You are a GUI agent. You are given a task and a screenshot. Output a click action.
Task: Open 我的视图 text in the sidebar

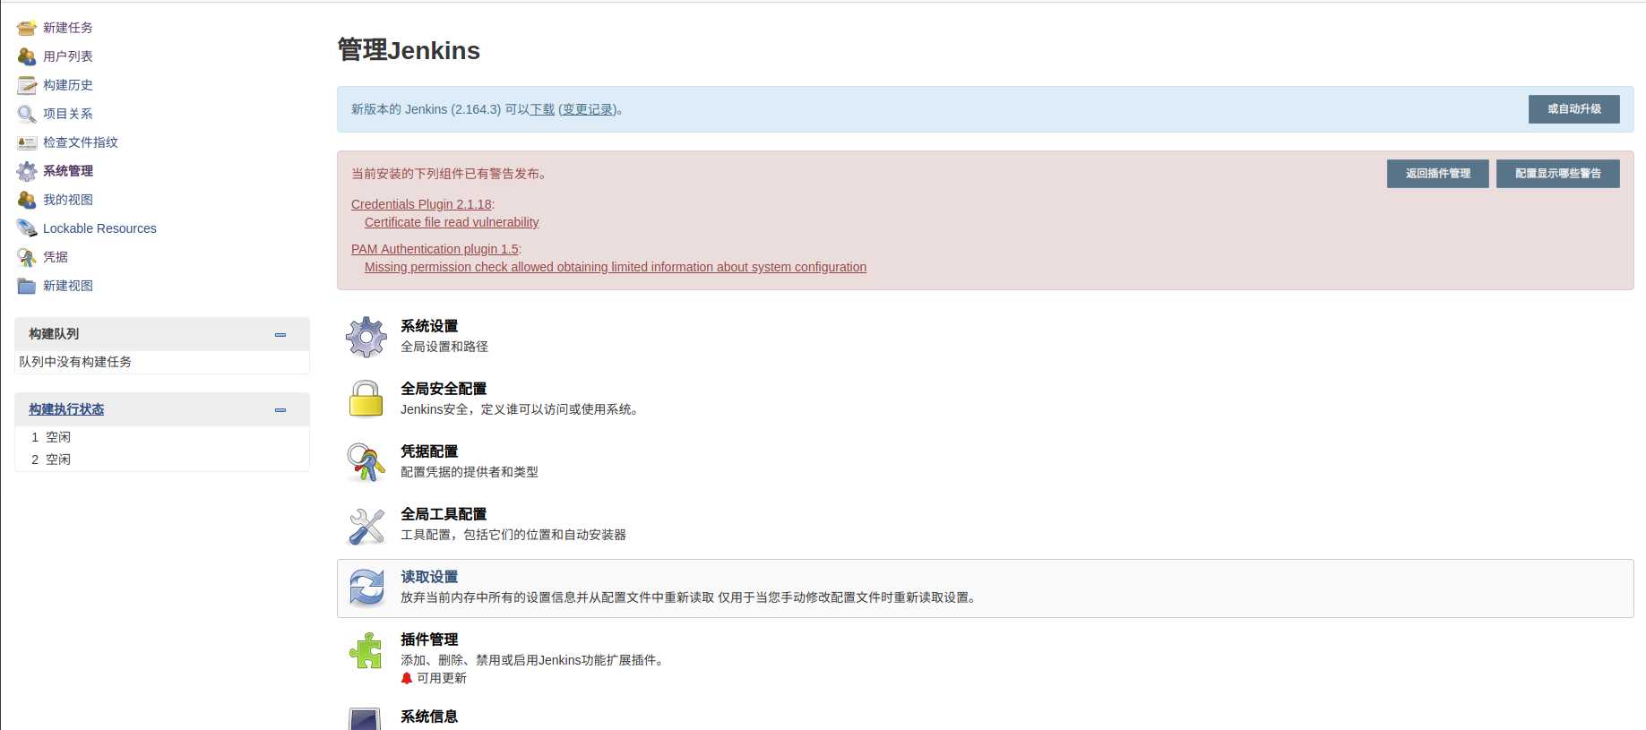(68, 200)
